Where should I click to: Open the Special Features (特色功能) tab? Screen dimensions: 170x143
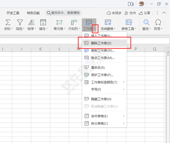(33, 13)
